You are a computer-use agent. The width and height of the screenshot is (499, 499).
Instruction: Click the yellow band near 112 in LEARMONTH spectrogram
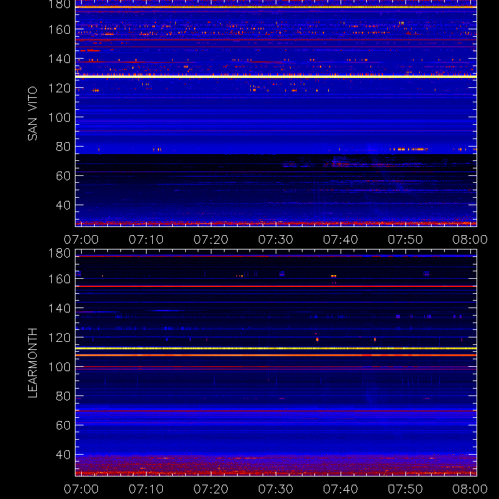point(276,349)
